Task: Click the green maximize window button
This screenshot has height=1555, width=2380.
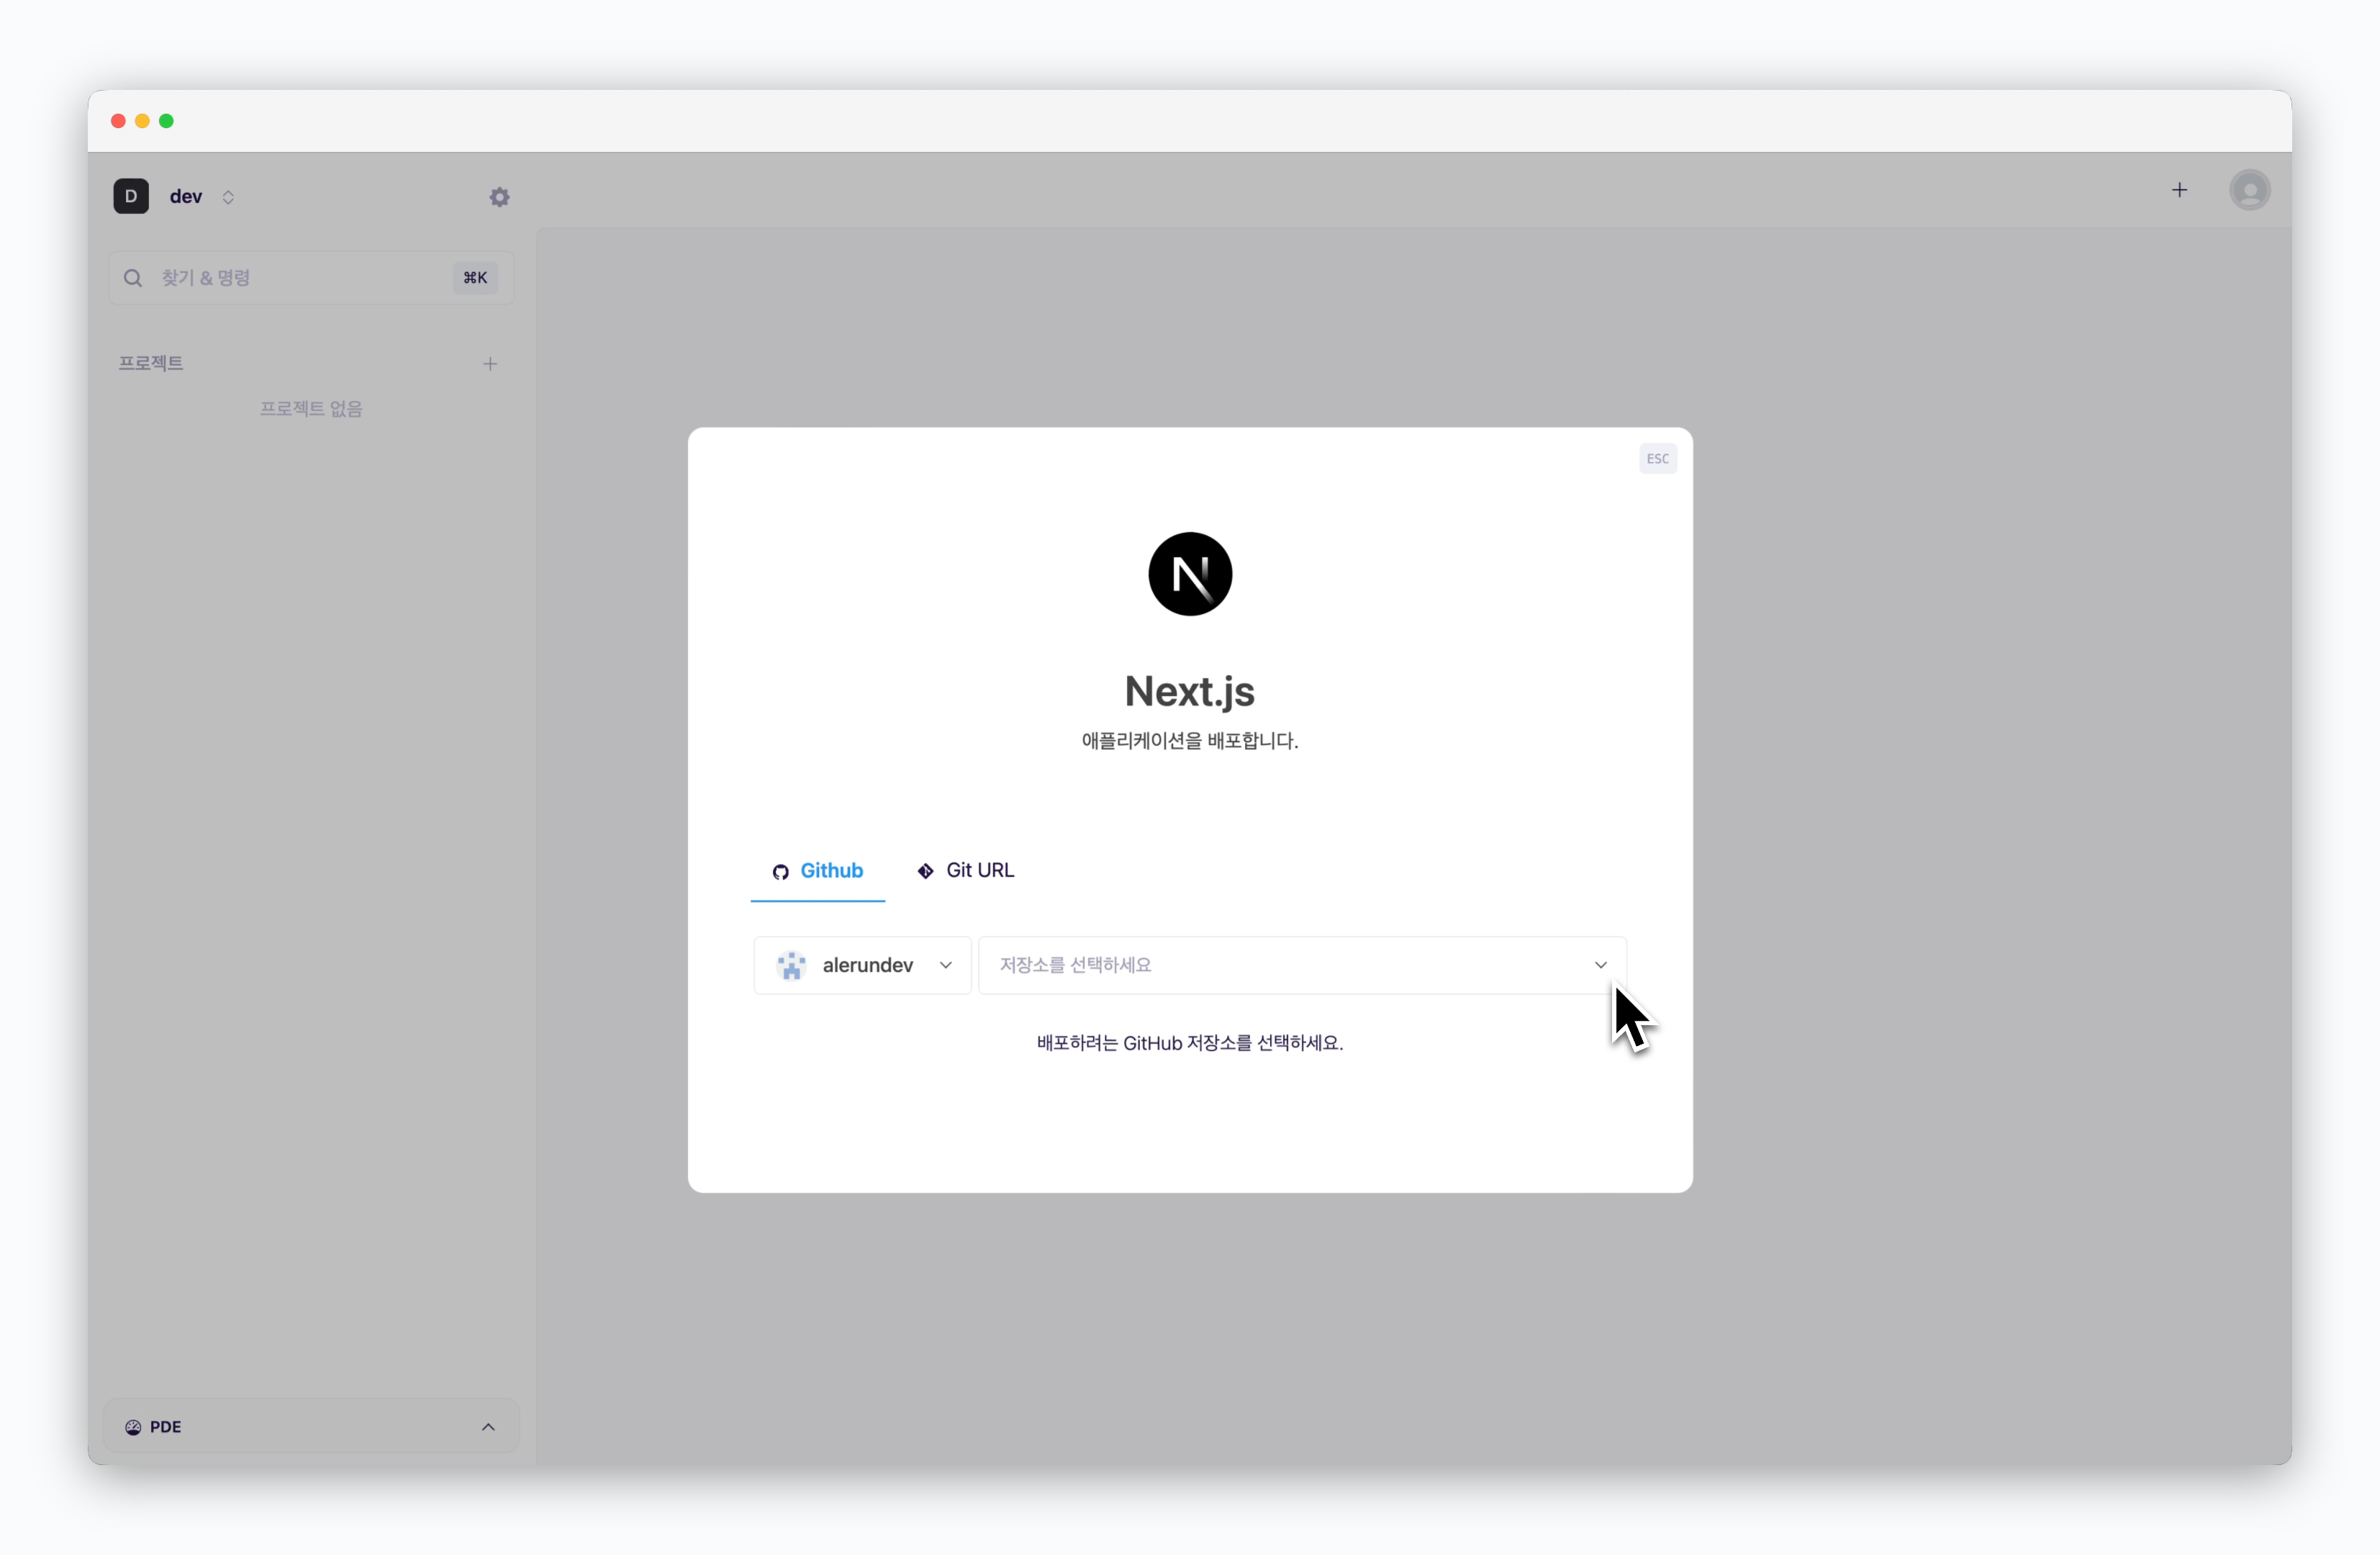Action: [167, 121]
